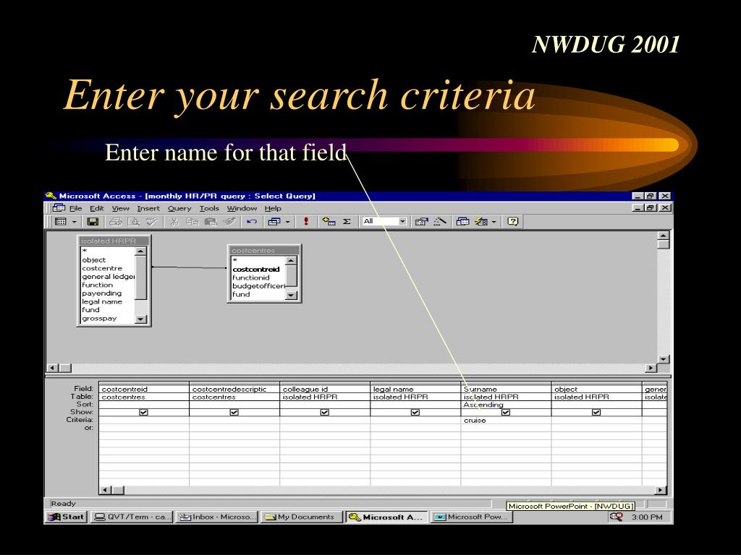Switch to Microsoft PowerPoint taskbar button
This screenshot has width=741, height=555.
tap(471, 517)
